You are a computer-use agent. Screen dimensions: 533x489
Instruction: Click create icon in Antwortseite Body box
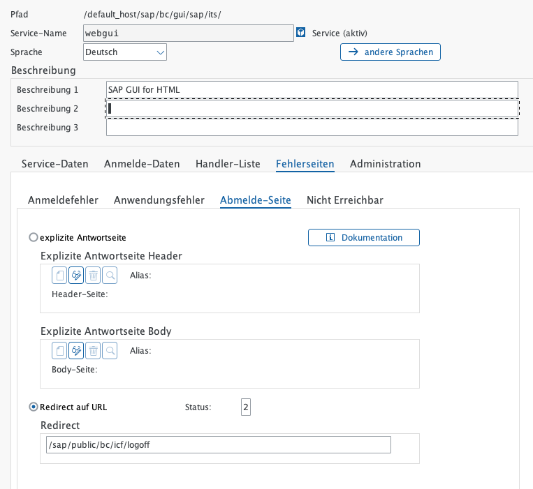(x=59, y=351)
